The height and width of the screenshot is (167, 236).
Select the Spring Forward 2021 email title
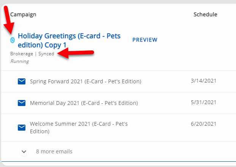coord(85,81)
